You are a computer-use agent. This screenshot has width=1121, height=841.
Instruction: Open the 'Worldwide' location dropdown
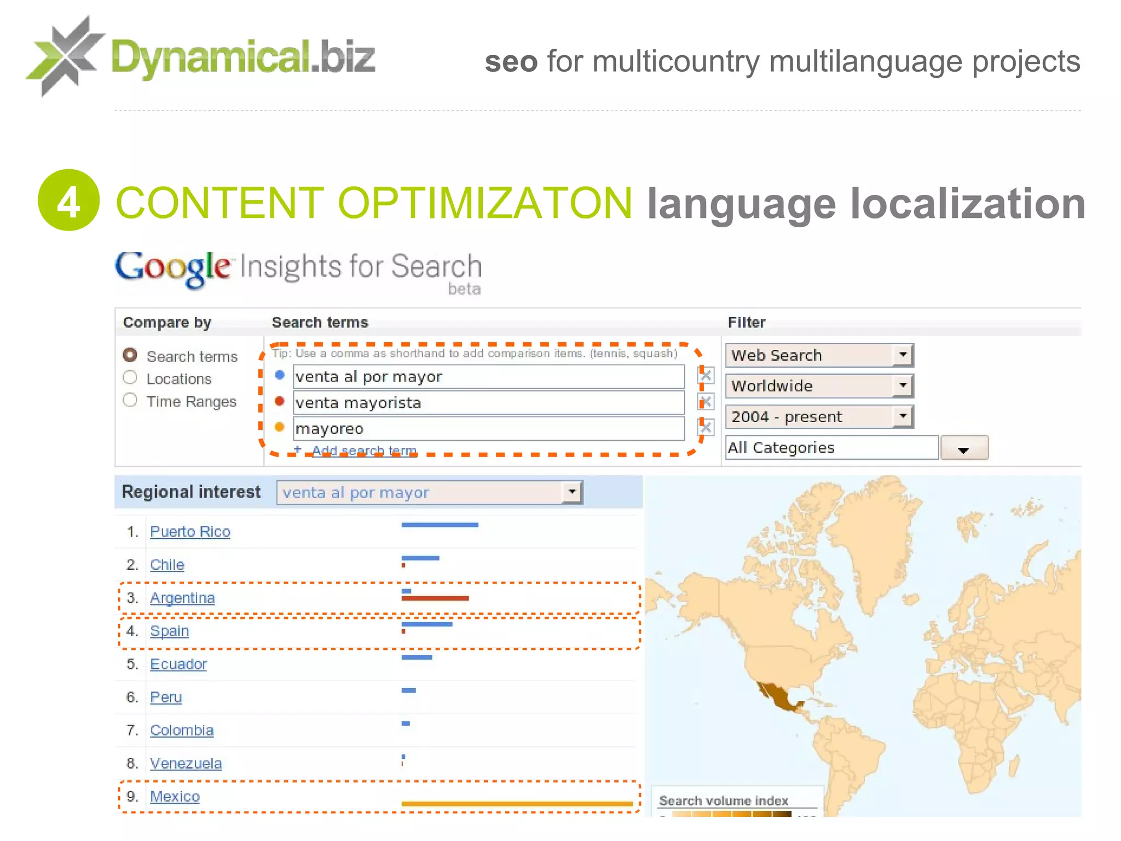819,385
